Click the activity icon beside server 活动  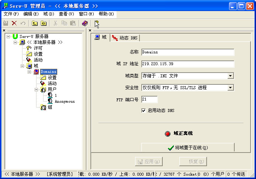click(29, 60)
